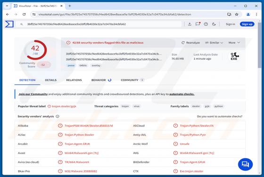Open the browser tab search chevron
The height and width of the screenshot is (177, 264).
pyautogui.click(x=7, y=6)
